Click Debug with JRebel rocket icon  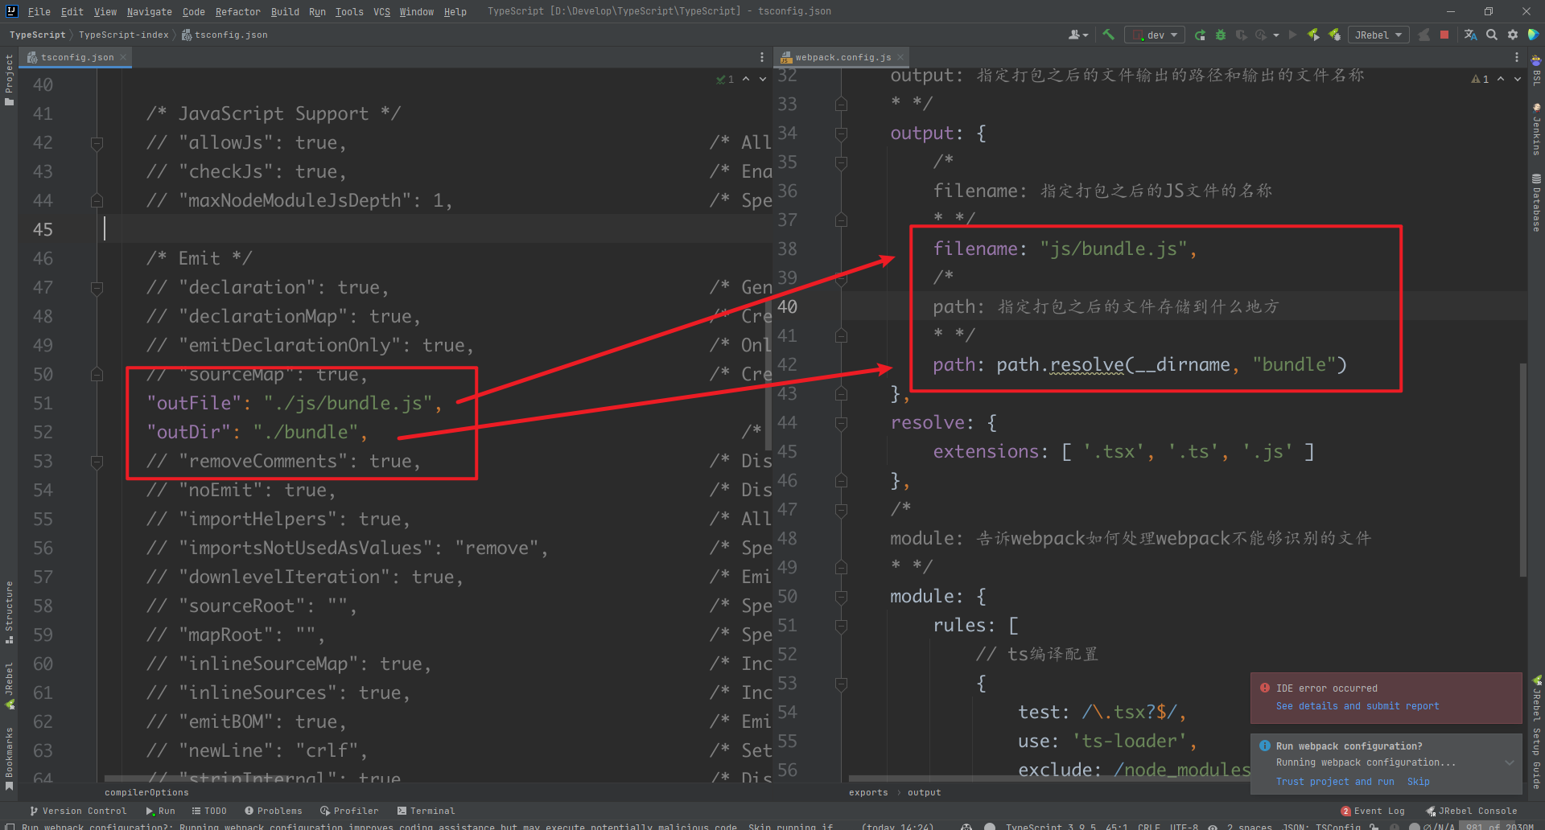(1334, 35)
